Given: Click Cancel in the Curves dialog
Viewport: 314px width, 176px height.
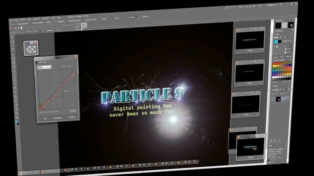Looking at the screenshot, I should pos(72,117).
